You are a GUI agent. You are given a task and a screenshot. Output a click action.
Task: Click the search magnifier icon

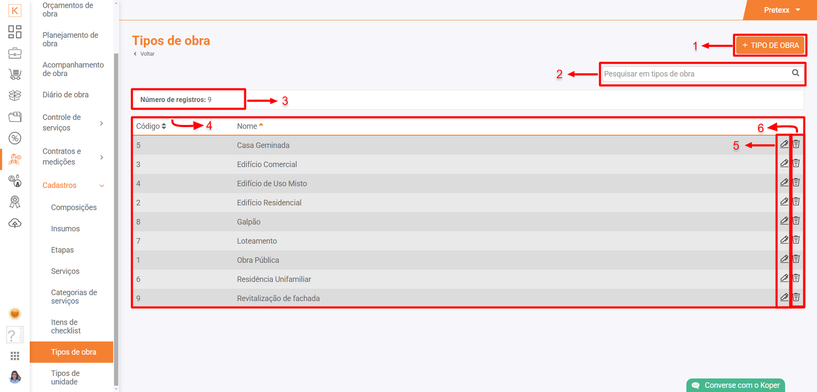[x=795, y=73]
